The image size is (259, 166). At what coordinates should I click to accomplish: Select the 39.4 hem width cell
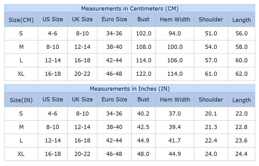pos(175,127)
